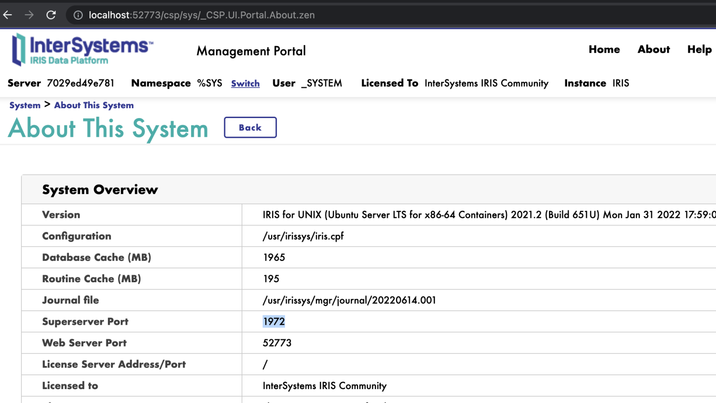Click the InterSystems IRIS logo

82,50
